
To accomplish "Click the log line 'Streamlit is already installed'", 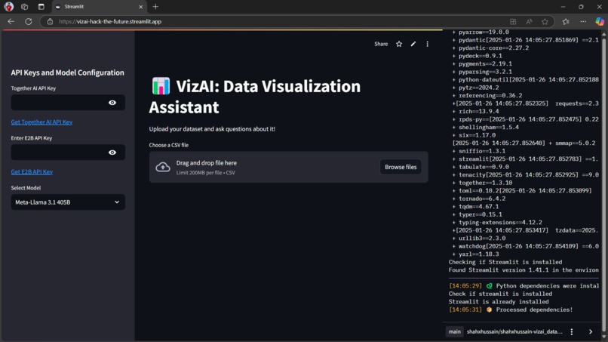I will 499,302.
